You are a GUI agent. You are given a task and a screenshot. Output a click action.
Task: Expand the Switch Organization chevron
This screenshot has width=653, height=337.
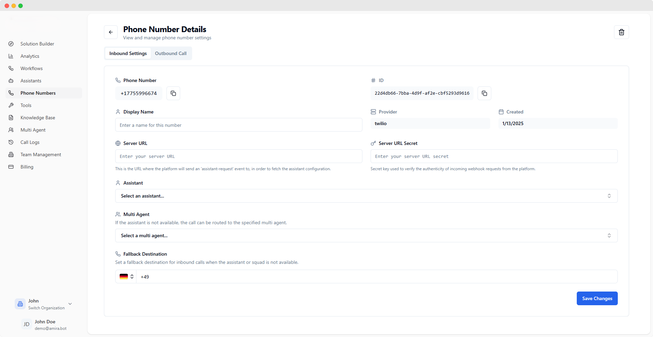click(x=70, y=304)
